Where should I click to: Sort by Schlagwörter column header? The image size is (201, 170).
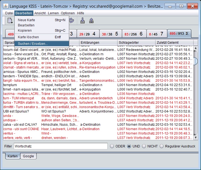pos(136,42)
